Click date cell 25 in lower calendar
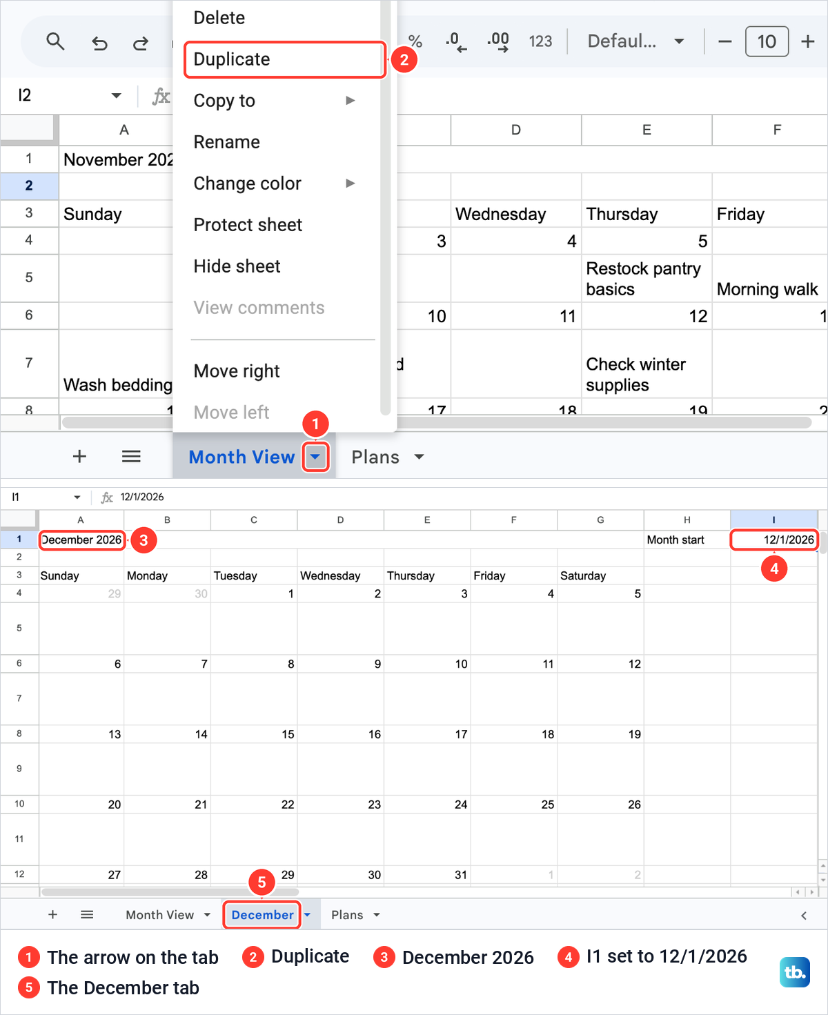This screenshot has width=828, height=1015. coord(513,805)
